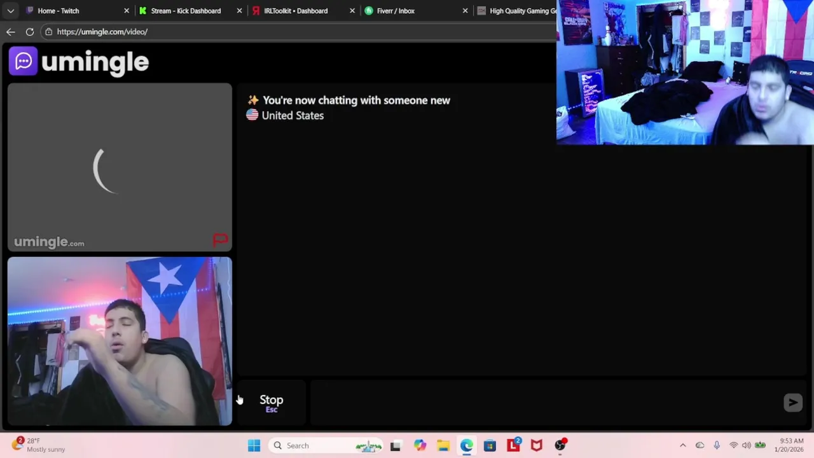Viewport: 814px width, 458px height.
Task: Click the speaker volume tray icon
Action: 746,445
